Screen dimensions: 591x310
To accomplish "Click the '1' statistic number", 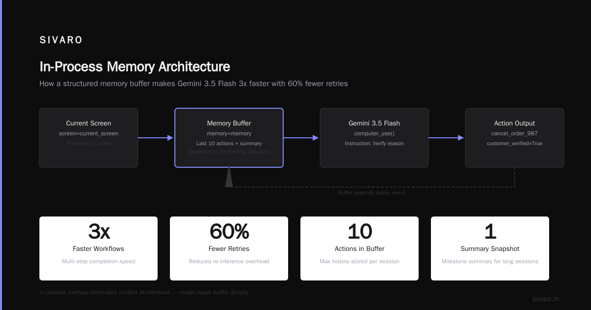I will 490,231.
